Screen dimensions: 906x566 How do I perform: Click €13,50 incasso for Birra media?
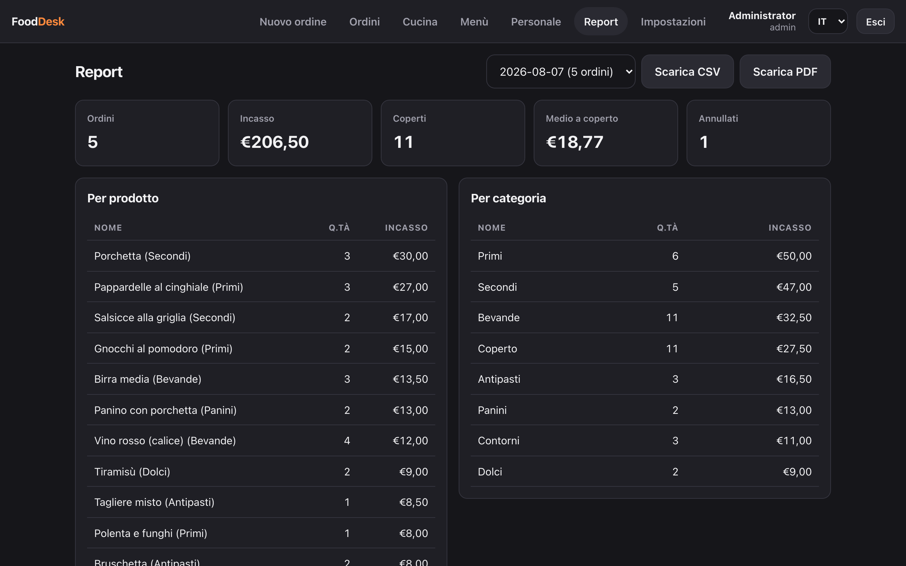pyautogui.click(x=410, y=379)
